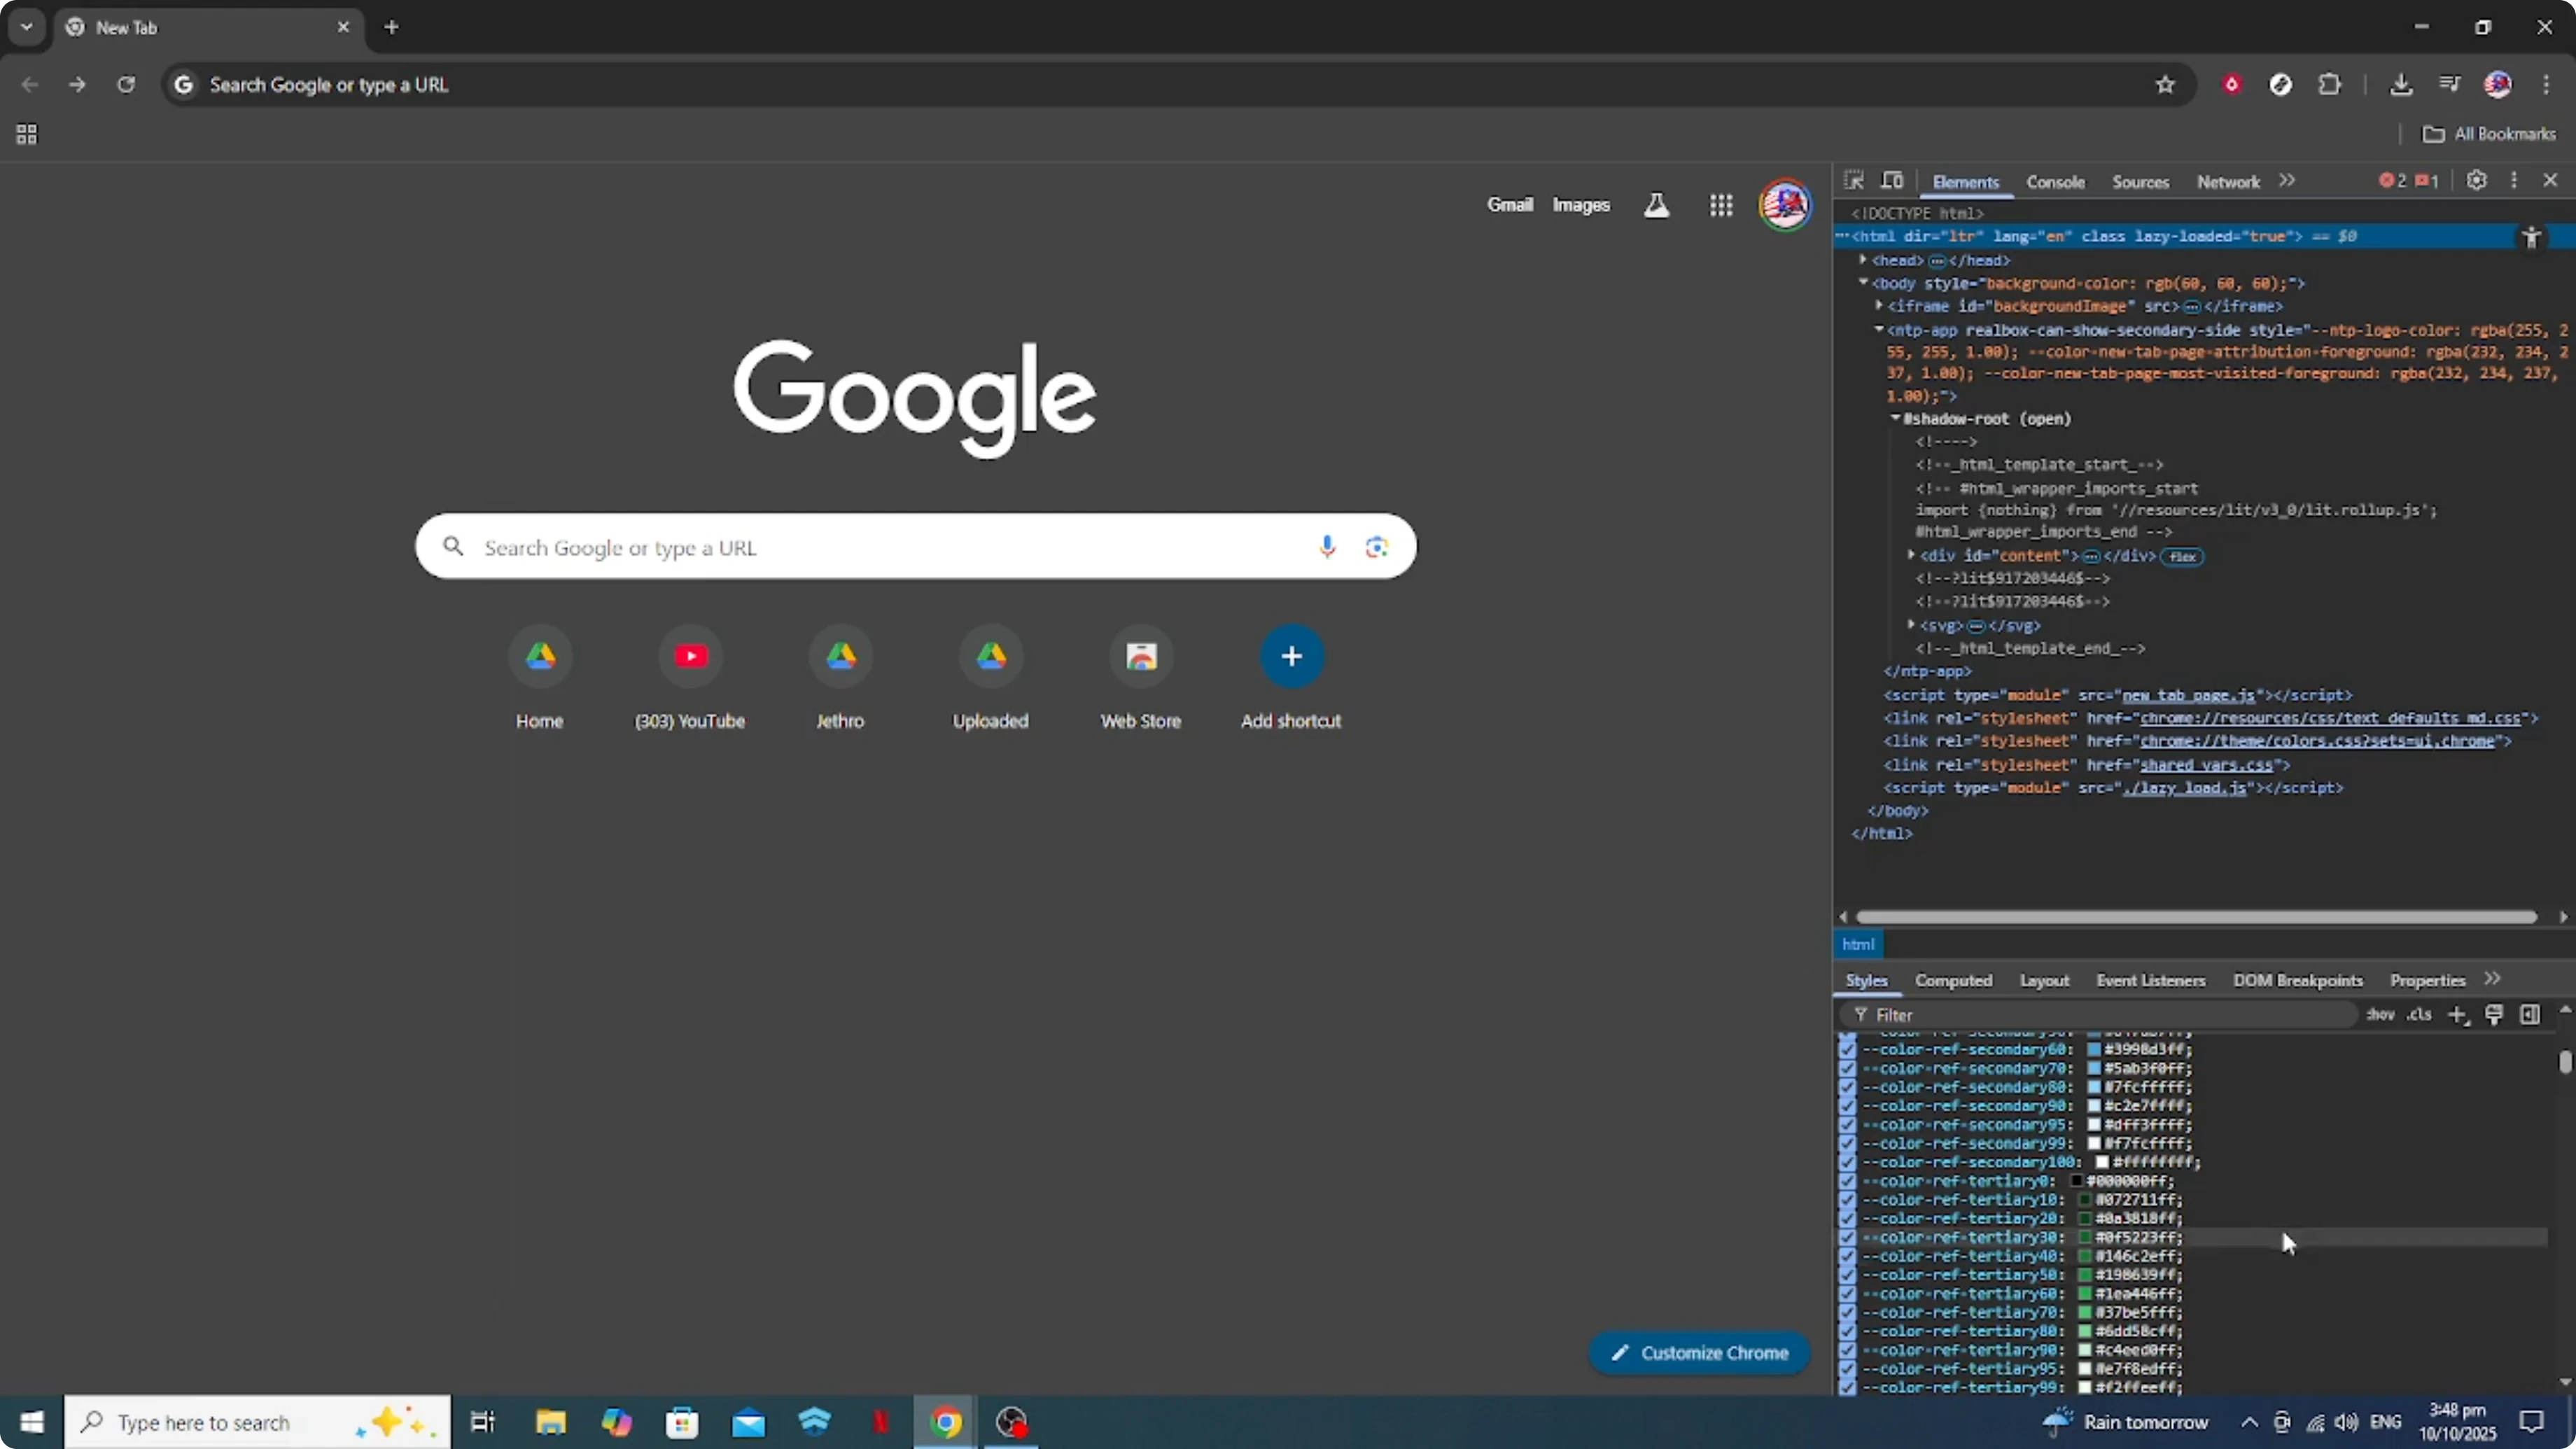Open the new_tab_page.js script link
Screen dimensions: 2576x1449
tap(2189, 695)
